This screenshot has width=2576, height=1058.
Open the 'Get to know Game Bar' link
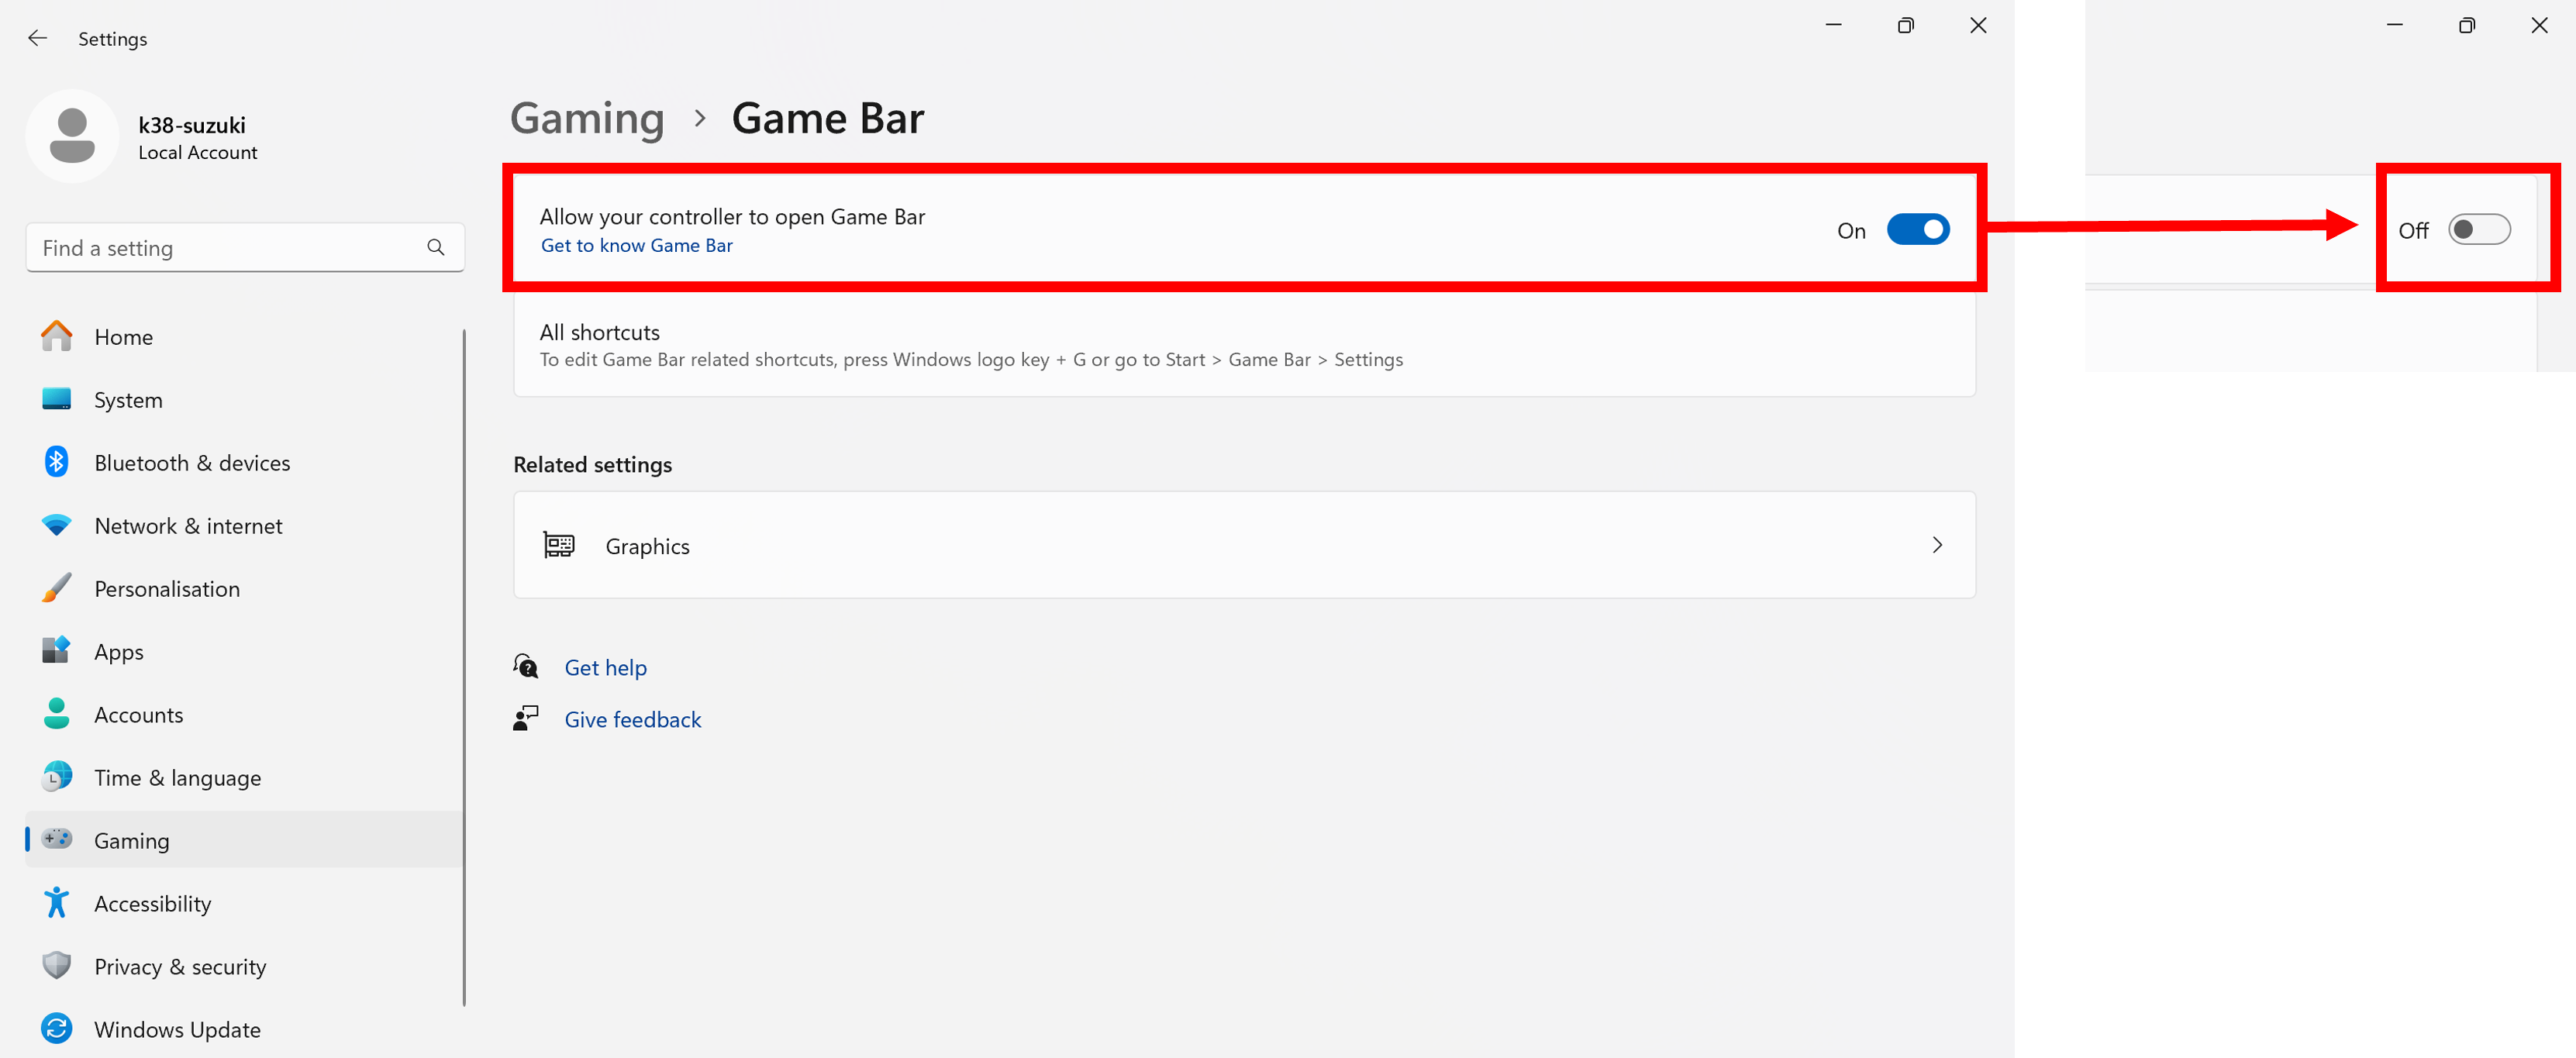[636, 245]
